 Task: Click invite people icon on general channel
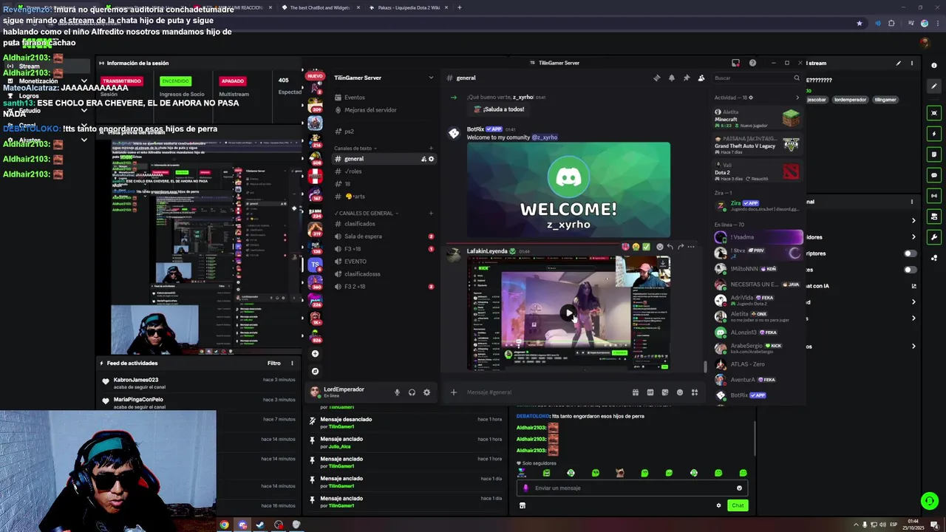tap(423, 159)
